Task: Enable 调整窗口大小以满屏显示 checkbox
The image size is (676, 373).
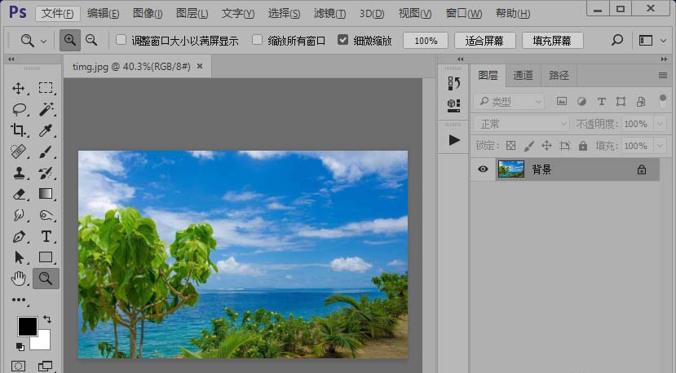Action: tap(122, 40)
